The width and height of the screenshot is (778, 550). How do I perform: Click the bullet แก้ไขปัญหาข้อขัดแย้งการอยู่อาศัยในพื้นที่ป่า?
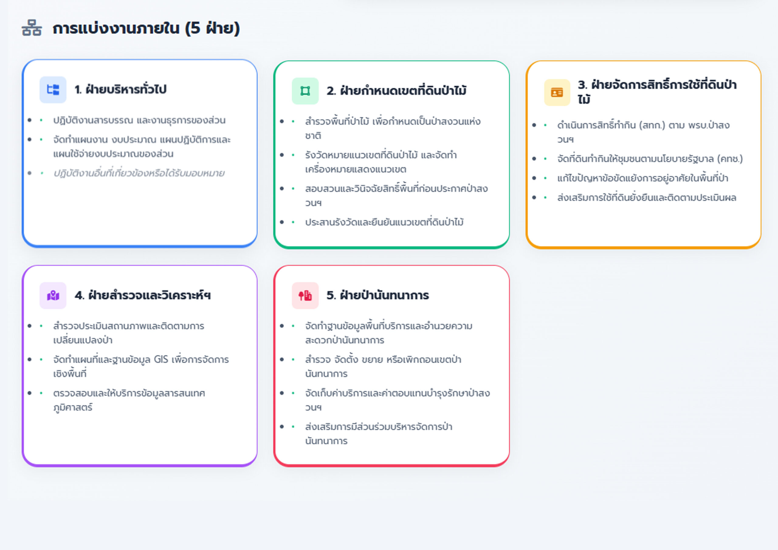point(642,178)
